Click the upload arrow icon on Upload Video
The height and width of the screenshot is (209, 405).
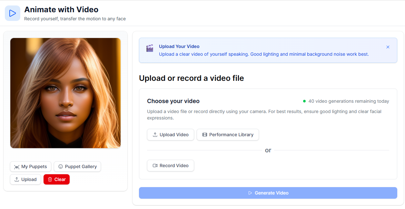pos(154,134)
